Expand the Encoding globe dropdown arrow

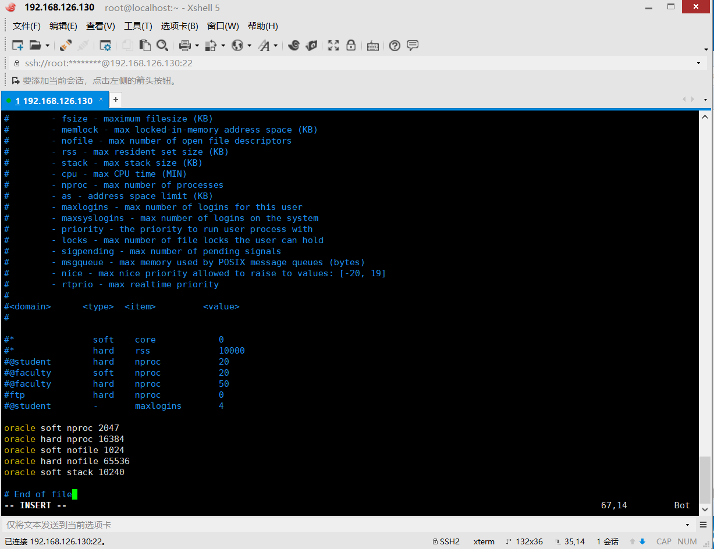point(249,45)
